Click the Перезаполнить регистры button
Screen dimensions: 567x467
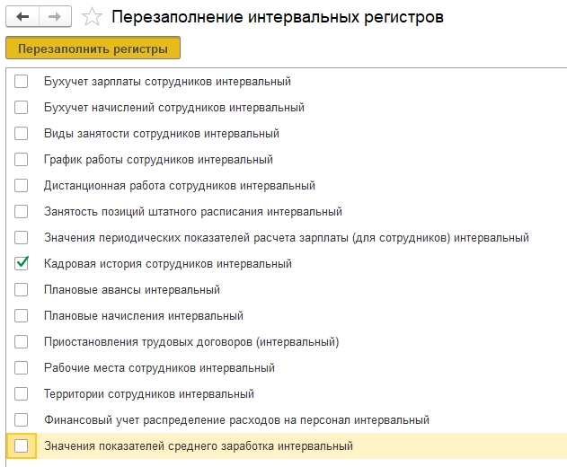(x=93, y=48)
